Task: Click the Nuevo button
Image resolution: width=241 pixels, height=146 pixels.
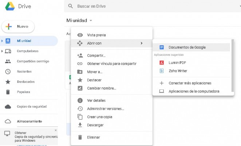Action: pyautogui.click(x=18, y=27)
